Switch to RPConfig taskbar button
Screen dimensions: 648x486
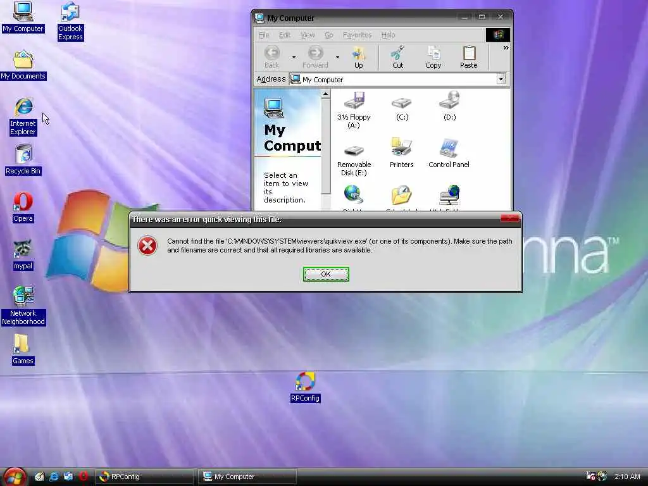click(x=144, y=477)
